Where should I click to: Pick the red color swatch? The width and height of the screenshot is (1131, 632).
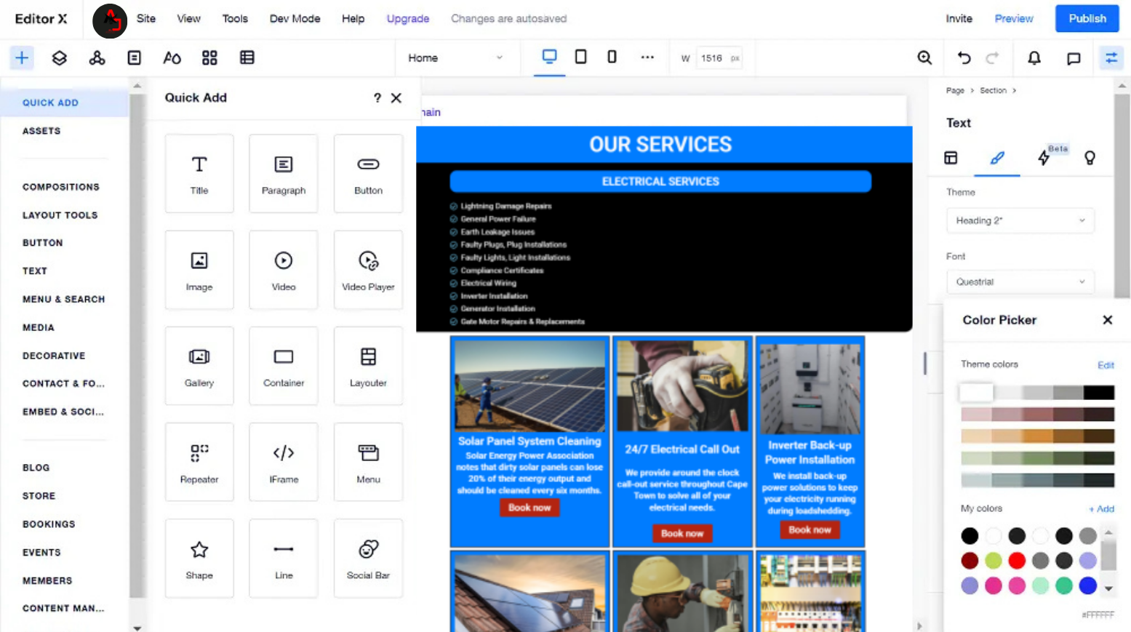(x=1017, y=561)
